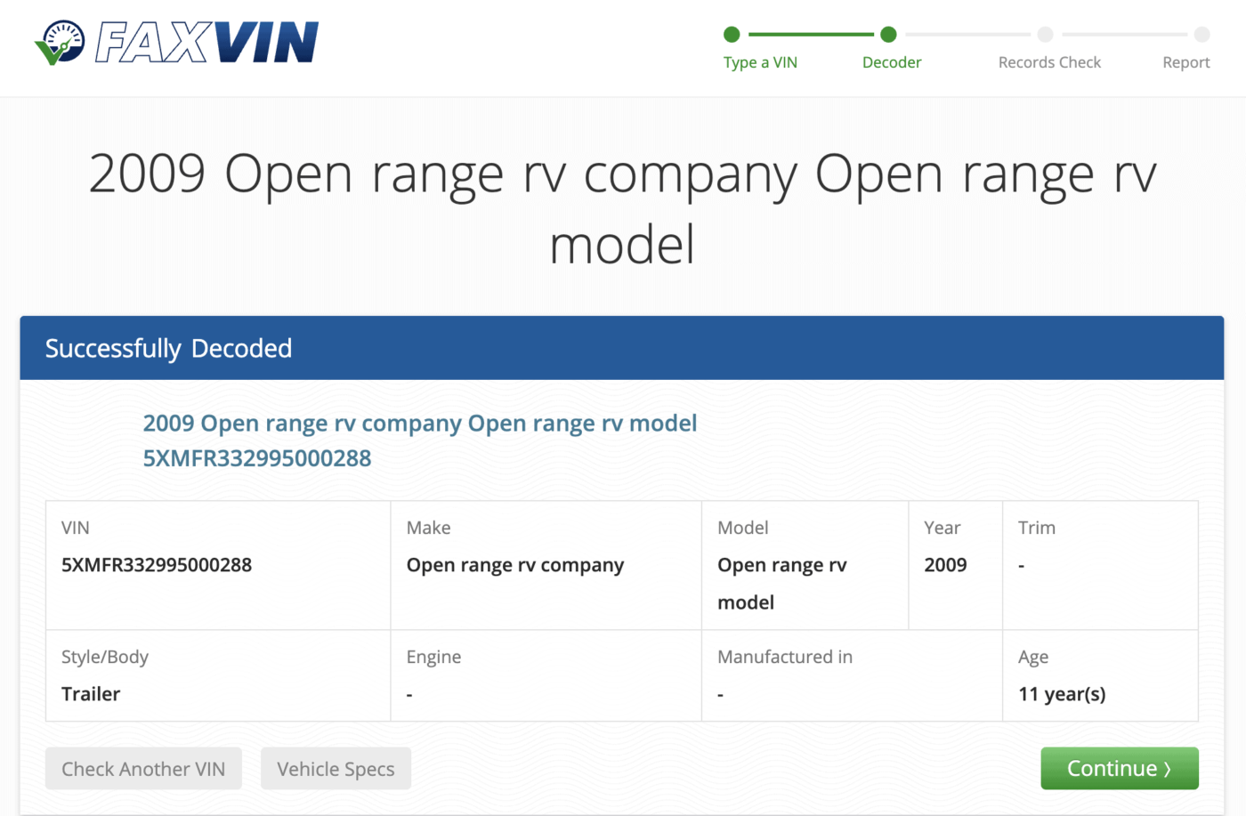1246x816 pixels.
Task: Select the Decoder step dot
Action: pos(888,35)
